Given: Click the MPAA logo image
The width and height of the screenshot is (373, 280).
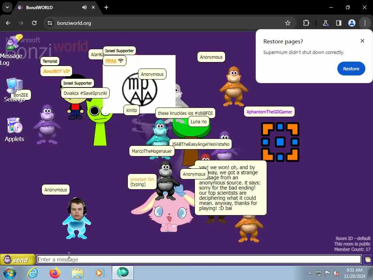Looking at the screenshot, I should pyautogui.click(x=140, y=89).
